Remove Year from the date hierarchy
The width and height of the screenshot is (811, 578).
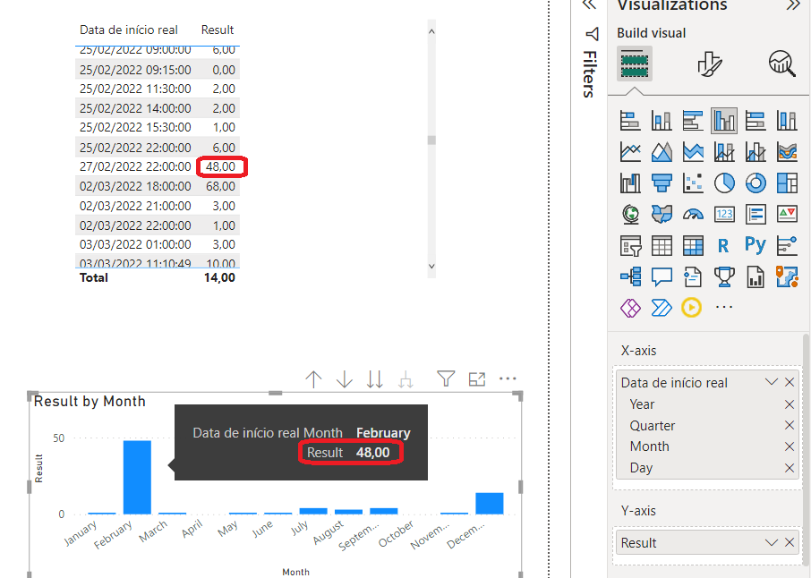coord(790,404)
